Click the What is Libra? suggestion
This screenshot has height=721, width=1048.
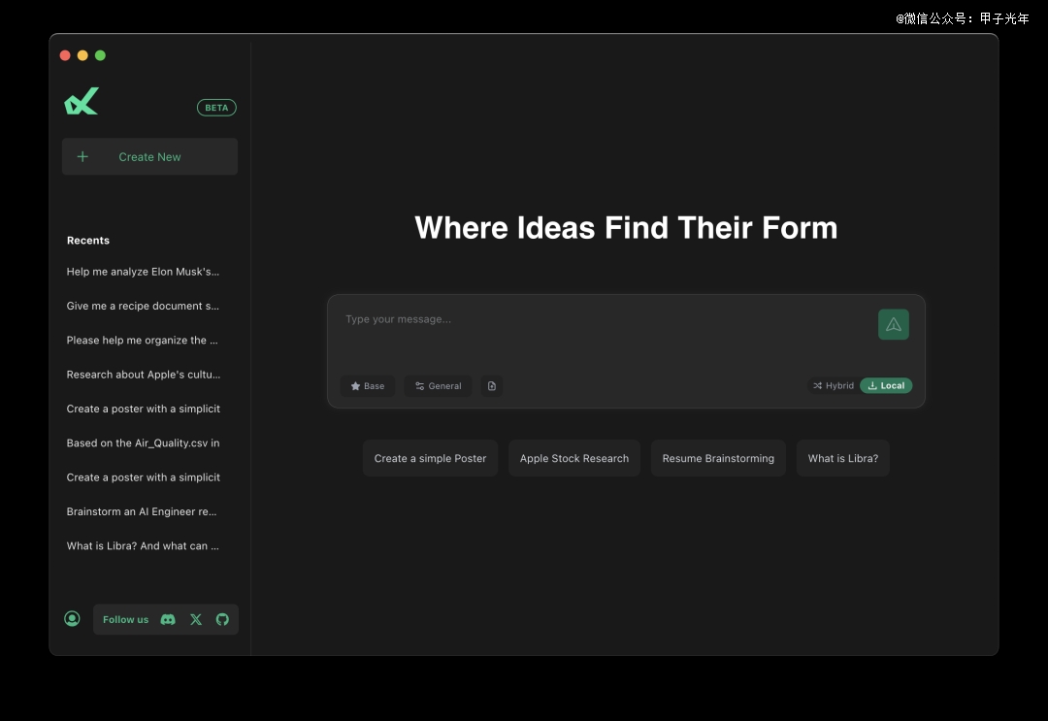pyautogui.click(x=842, y=458)
